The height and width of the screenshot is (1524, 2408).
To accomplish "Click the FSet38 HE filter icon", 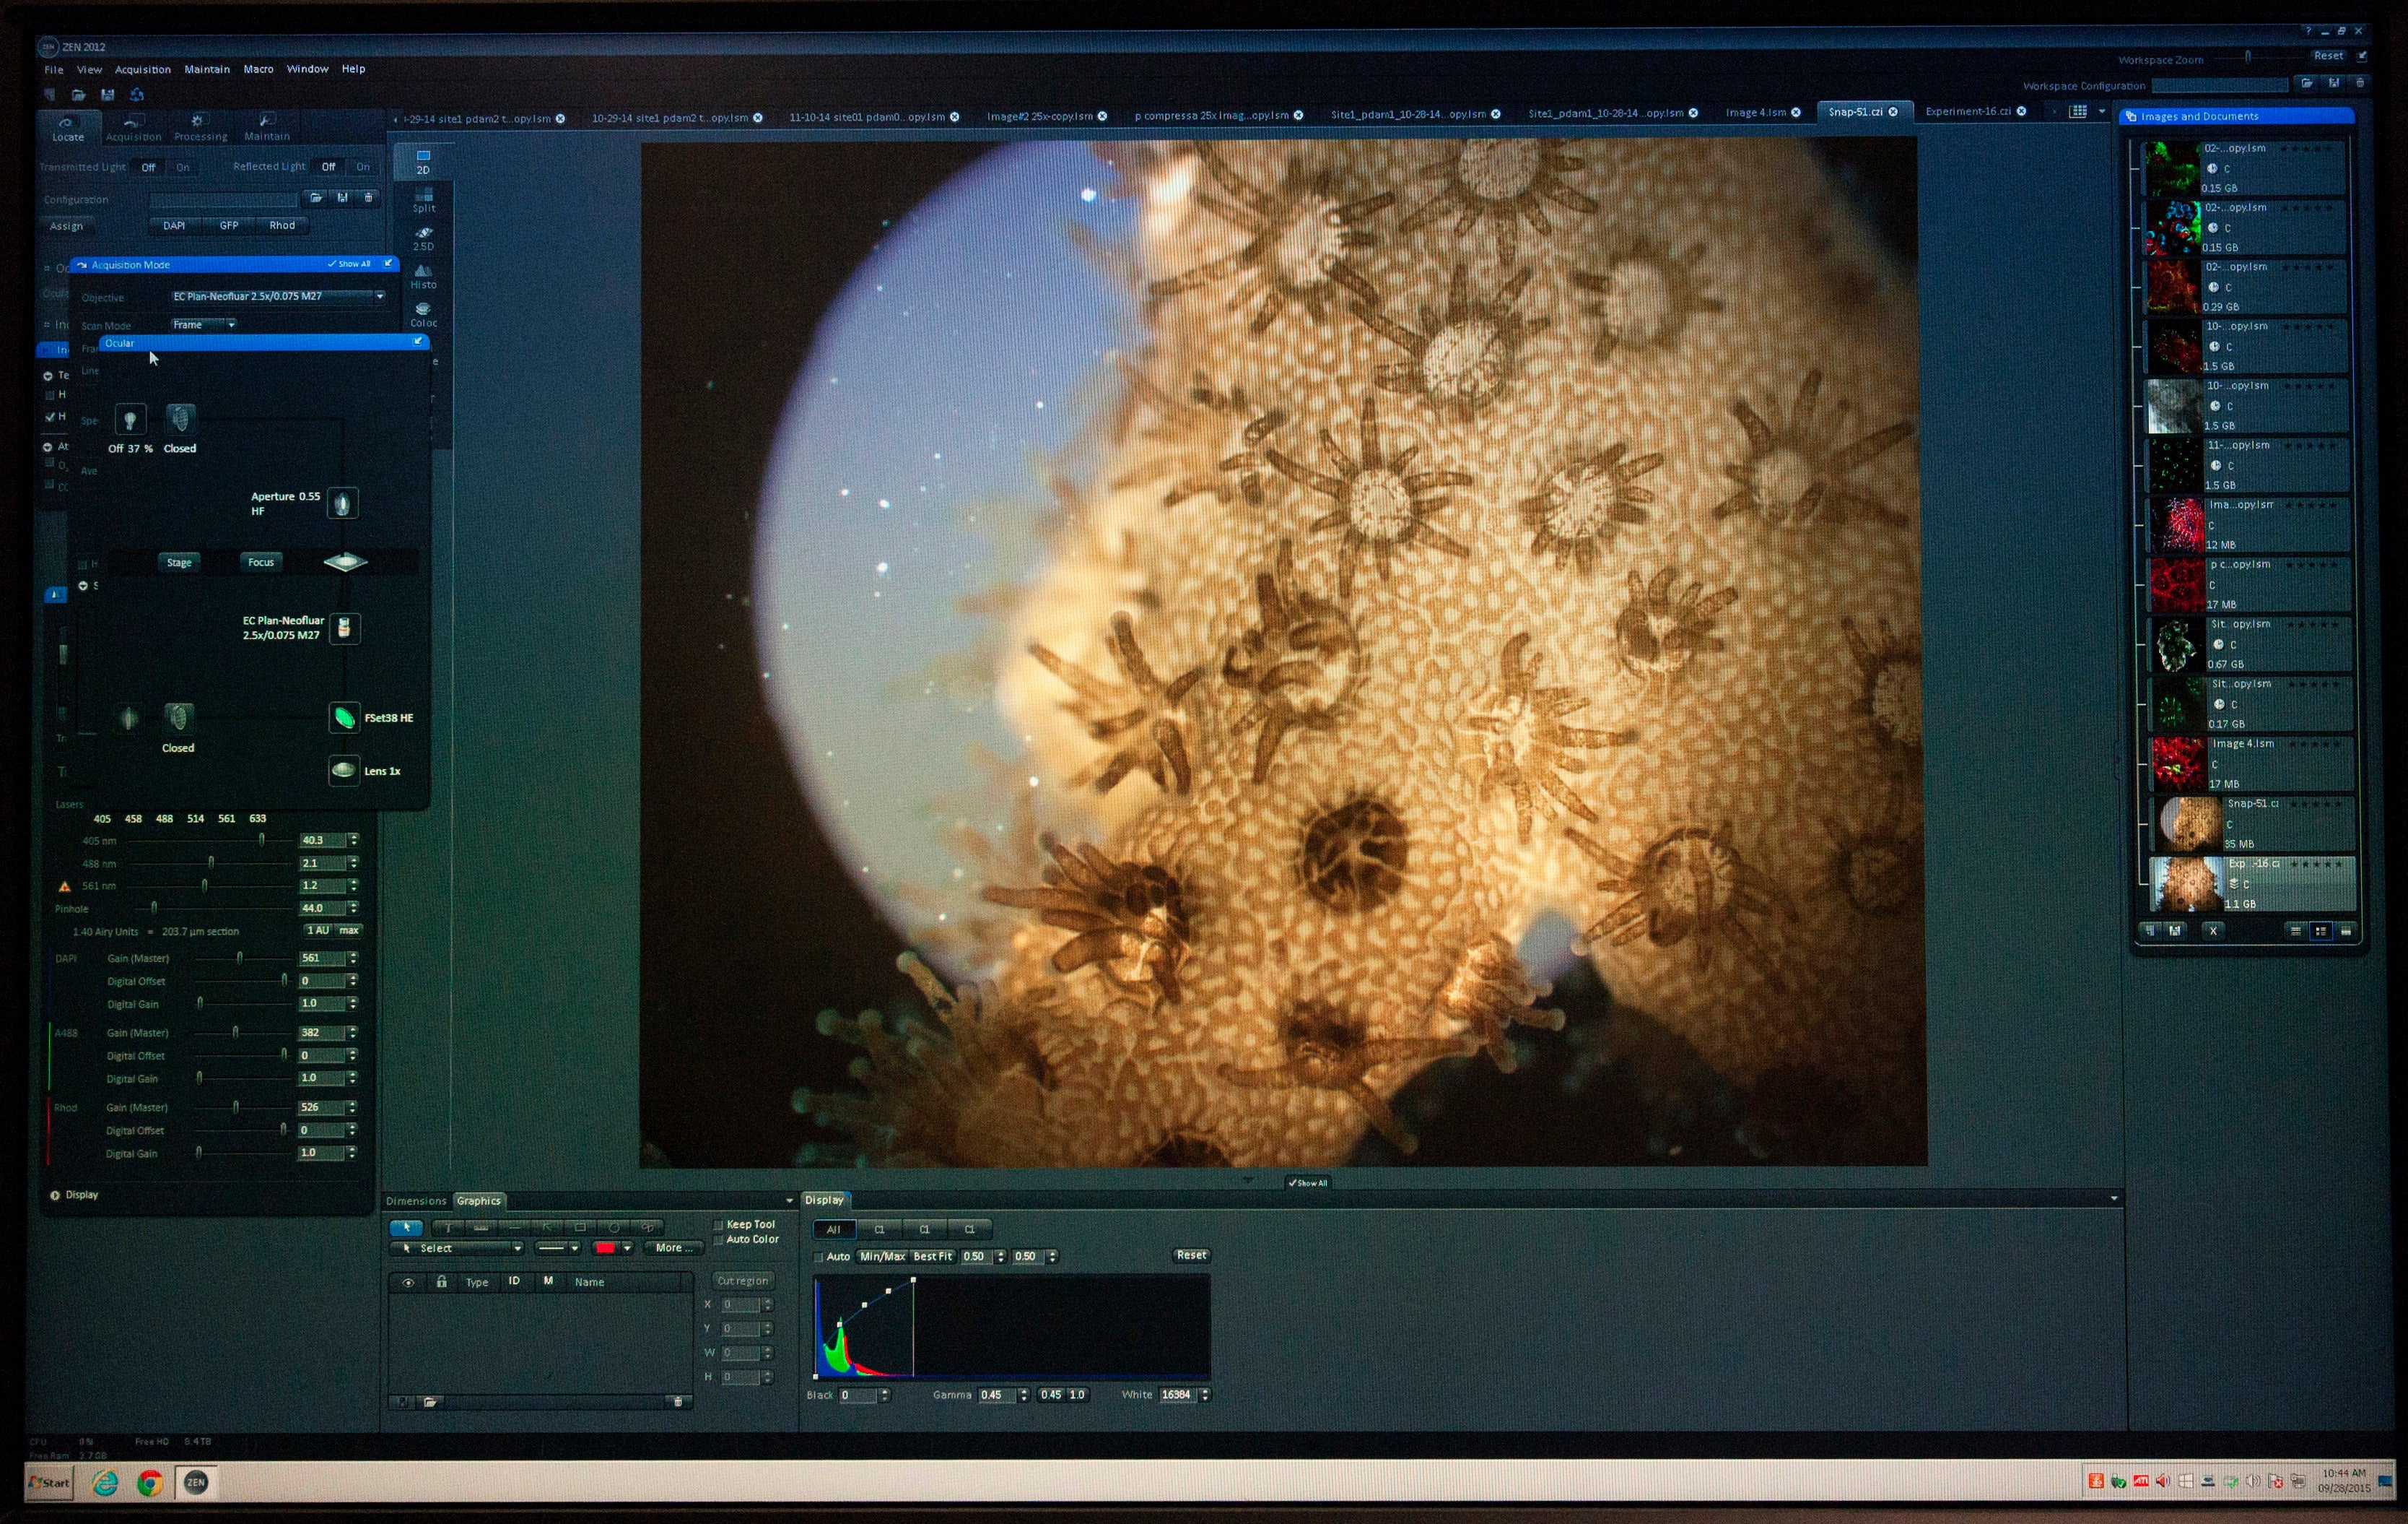I will (x=344, y=717).
